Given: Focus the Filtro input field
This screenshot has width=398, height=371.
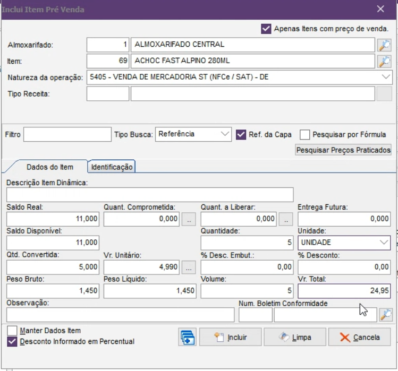Looking at the screenshot, I should (67, 134).
